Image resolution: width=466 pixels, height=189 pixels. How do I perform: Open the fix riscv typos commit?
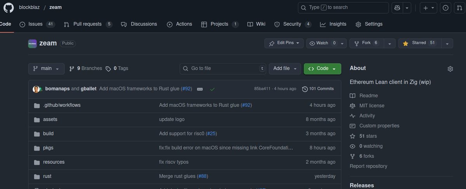[x=174, y=162]
